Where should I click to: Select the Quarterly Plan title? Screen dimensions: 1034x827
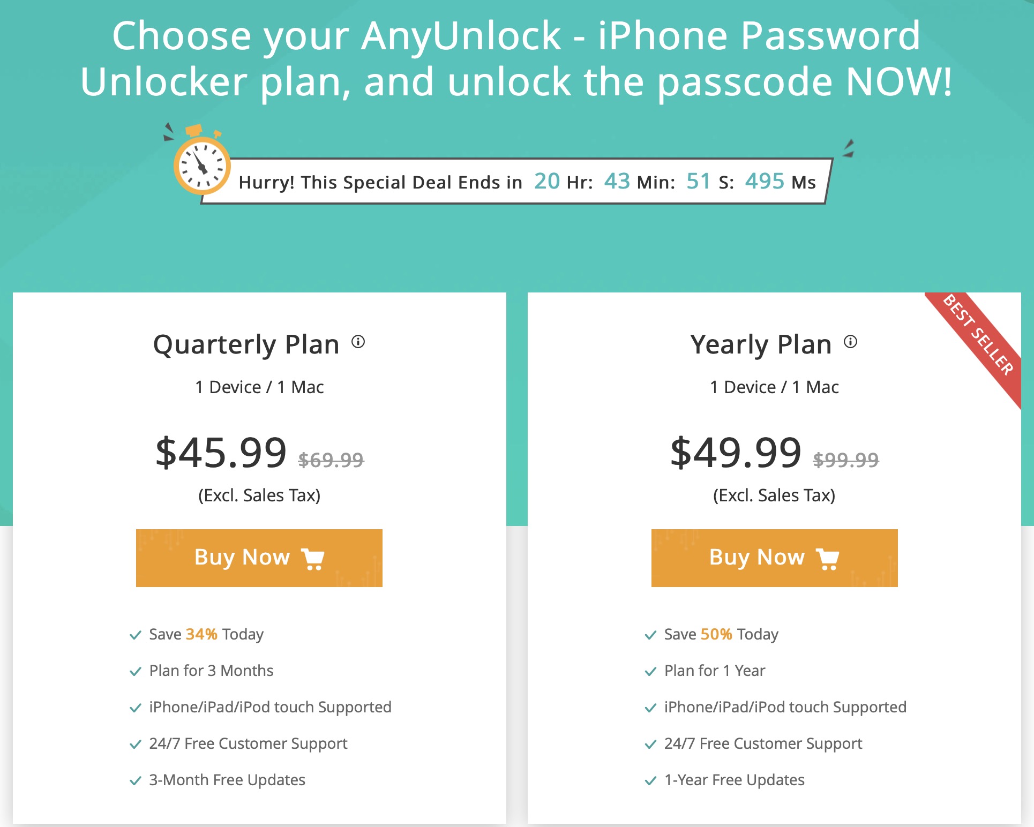point(246,344)
